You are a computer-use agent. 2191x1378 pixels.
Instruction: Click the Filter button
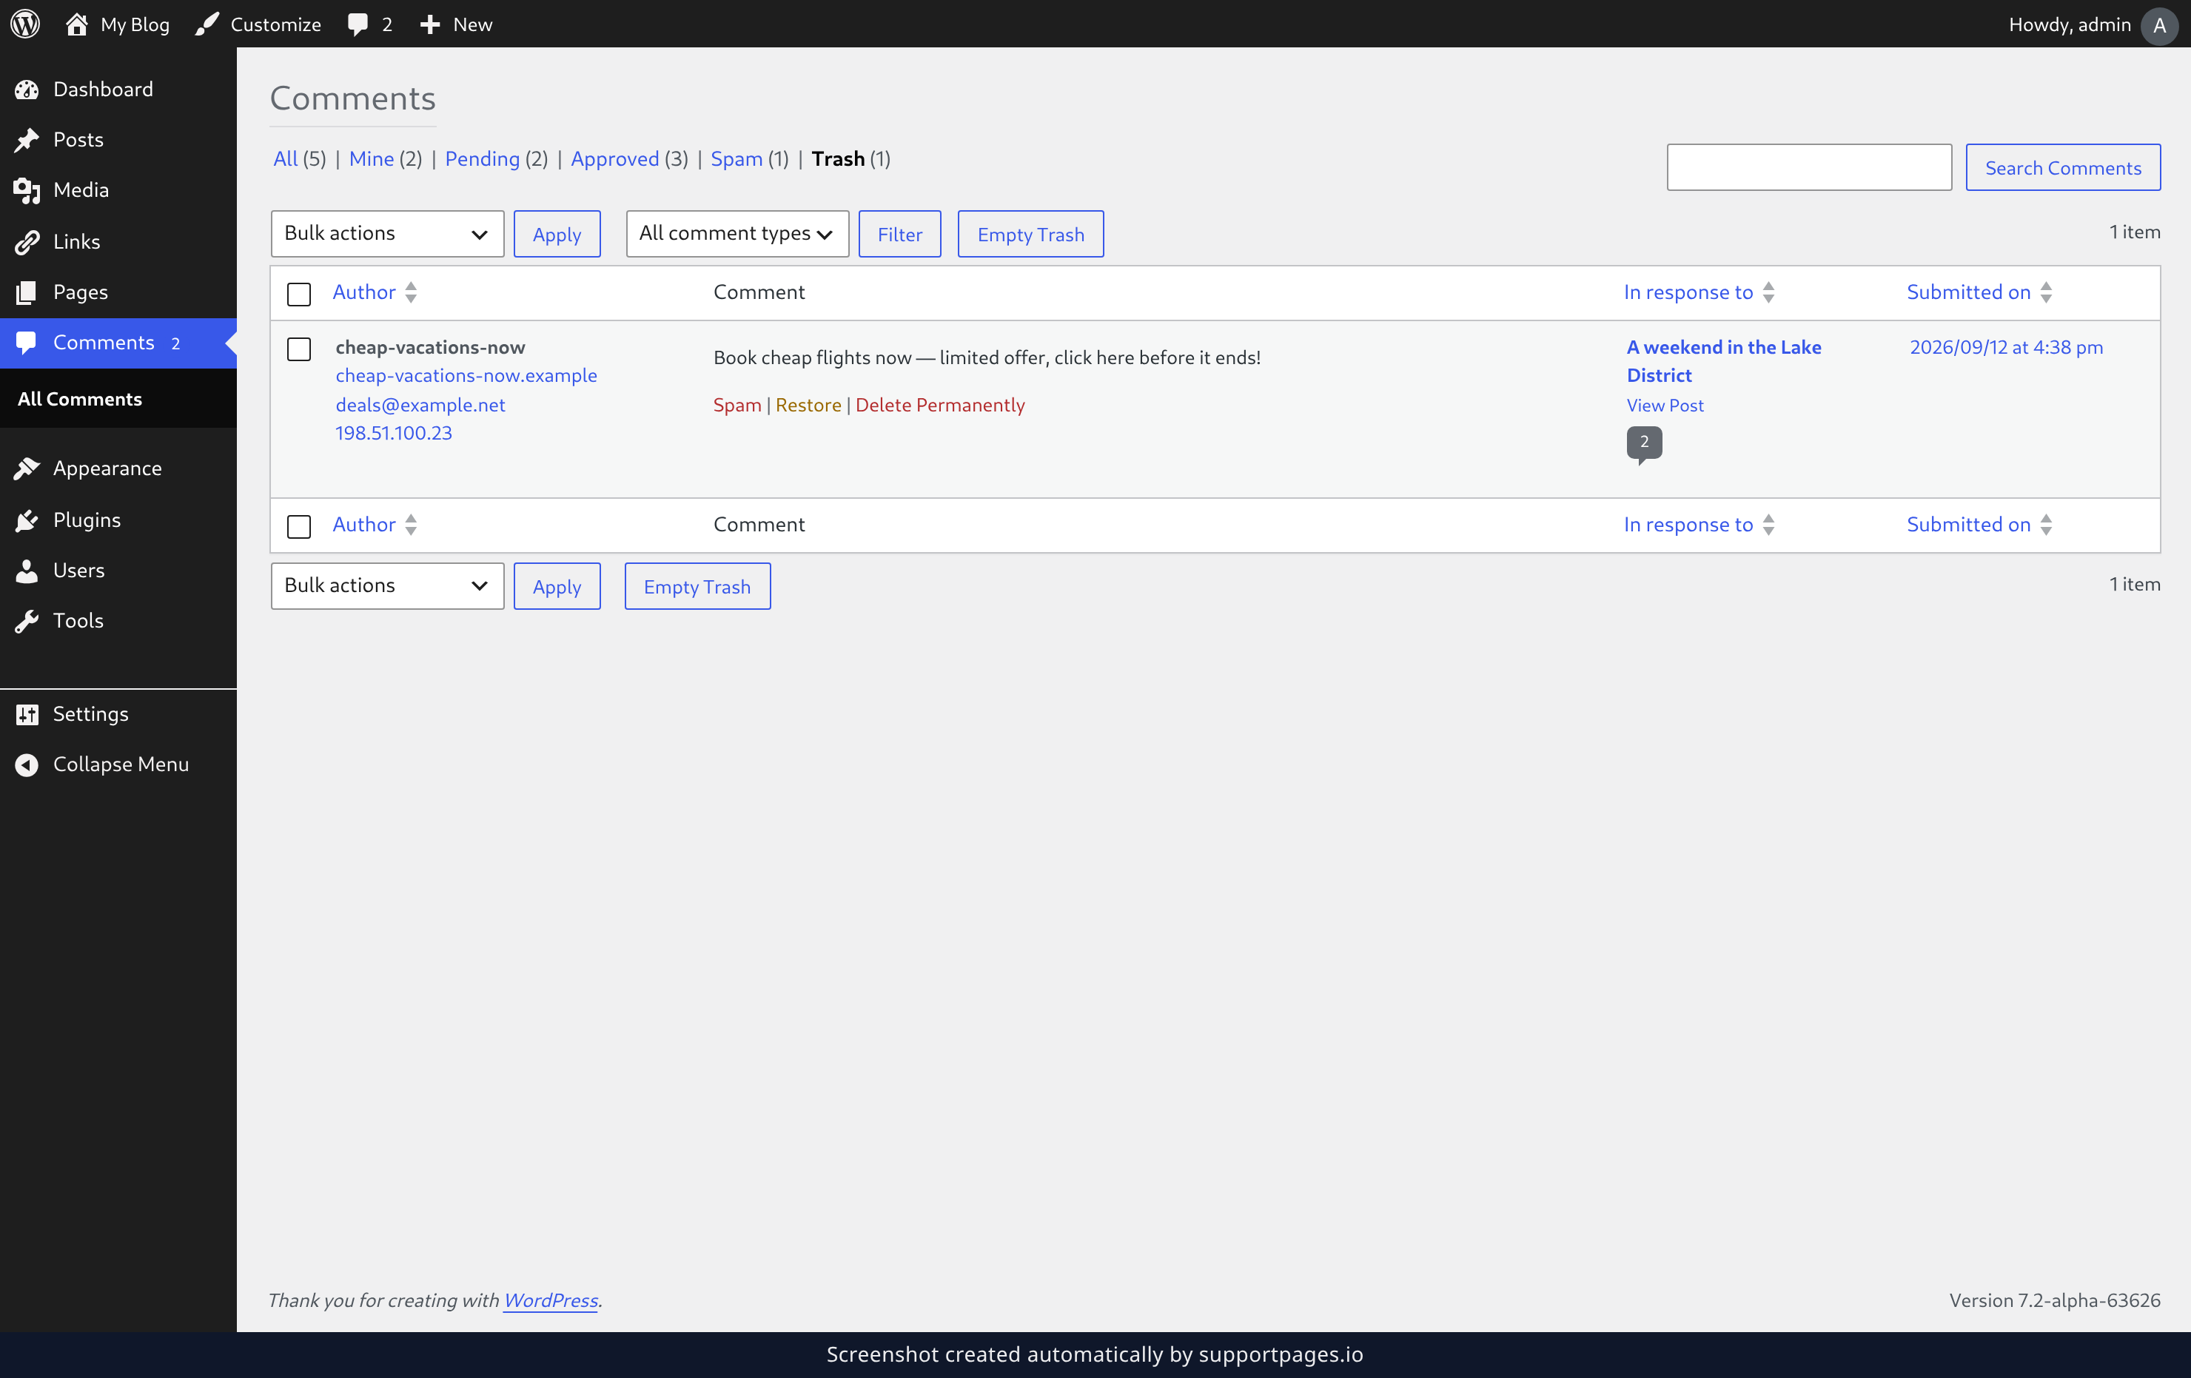click(x=899, y=234)
